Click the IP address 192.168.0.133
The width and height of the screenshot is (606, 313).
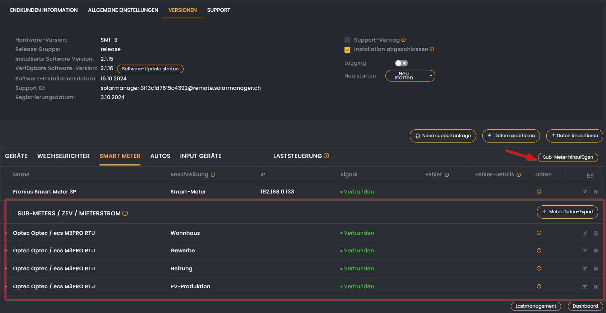pos(277,192)
